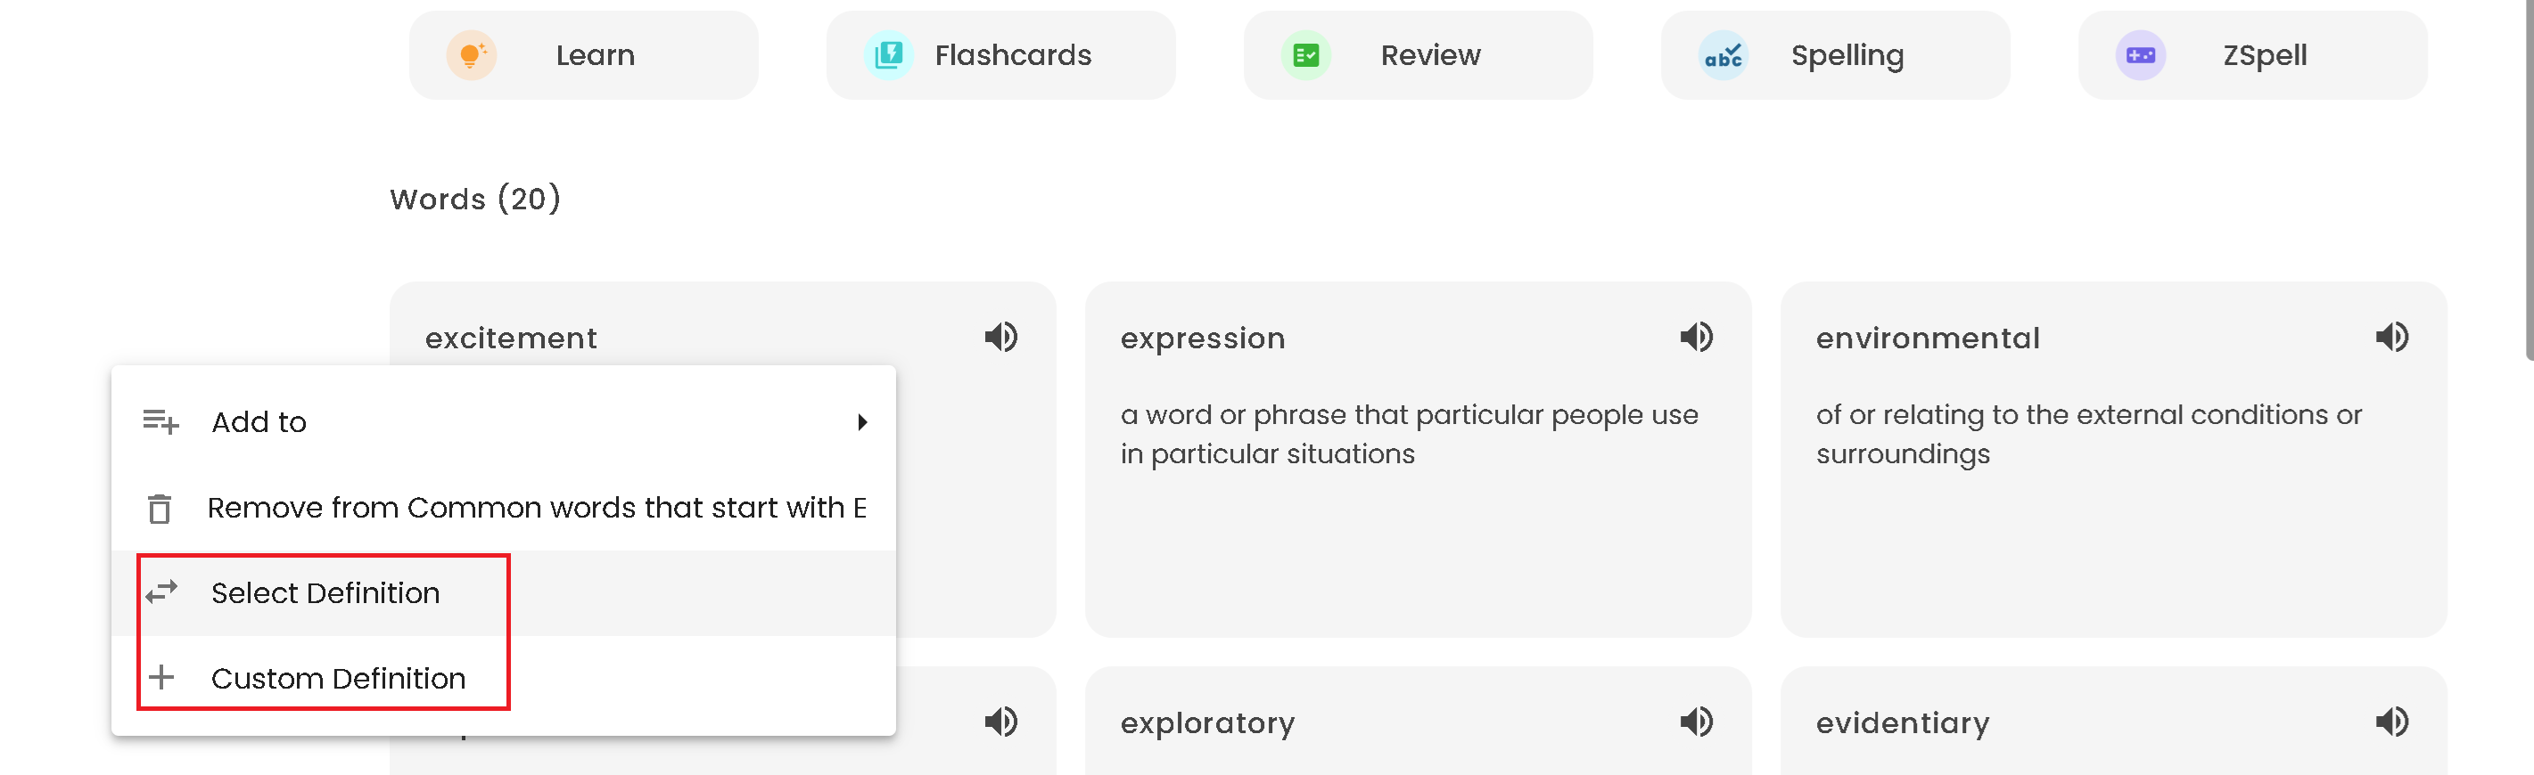The width and height of the screenshot is (2534, 775).
Task: Play audio for the word "expression"
Action: 1697,337
